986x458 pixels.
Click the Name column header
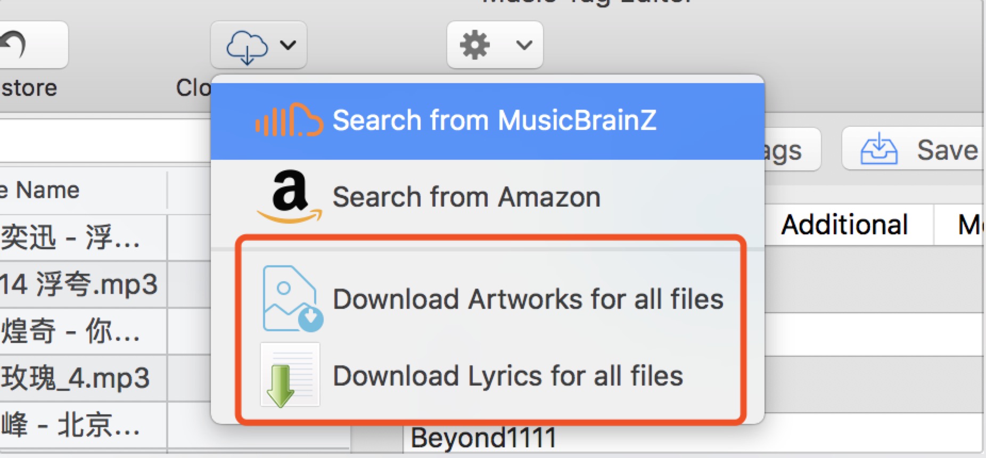point(84,190)
